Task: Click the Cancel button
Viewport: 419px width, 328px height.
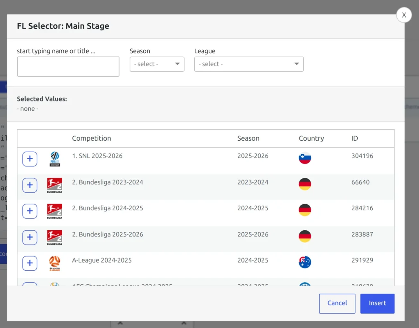Action: tap(337, 303)
